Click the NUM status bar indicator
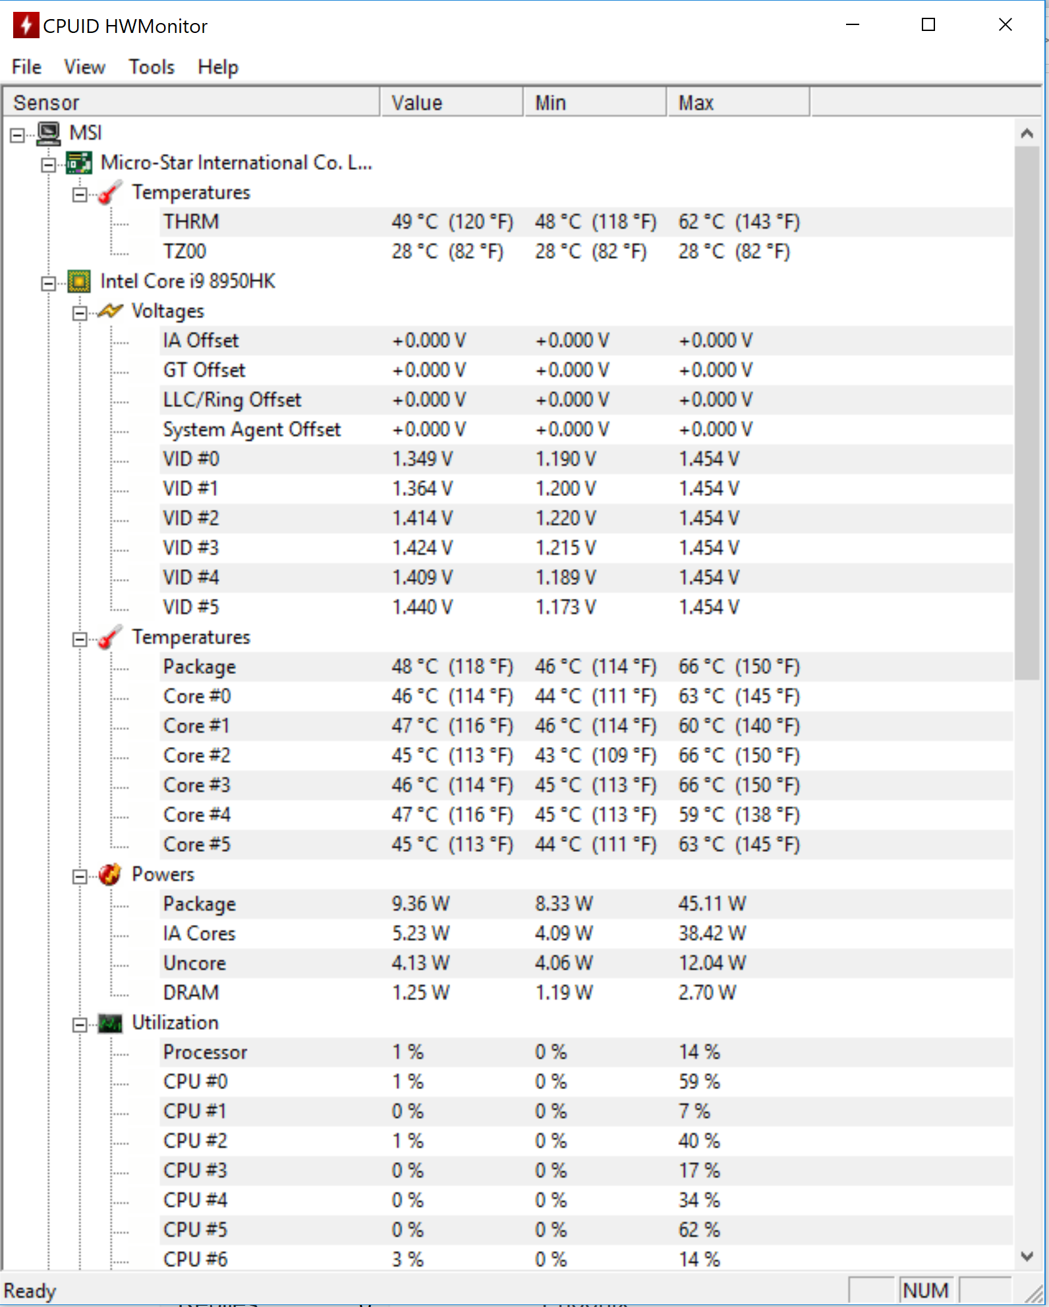This screenshot has height=1307, width=1049. (926, 1290)
